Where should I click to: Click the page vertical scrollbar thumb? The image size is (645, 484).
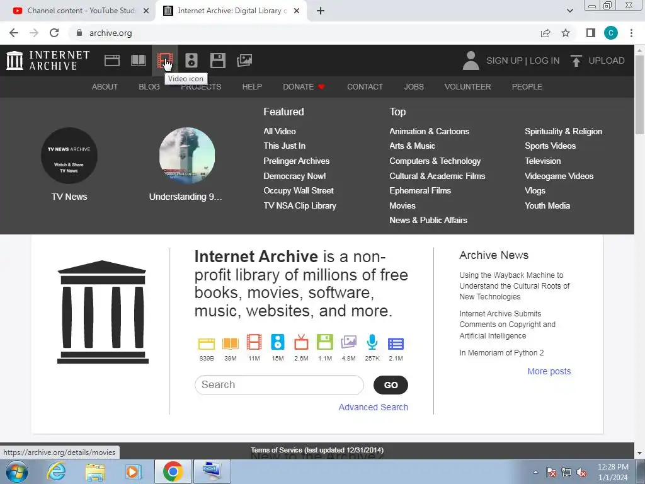coord(639,95)
